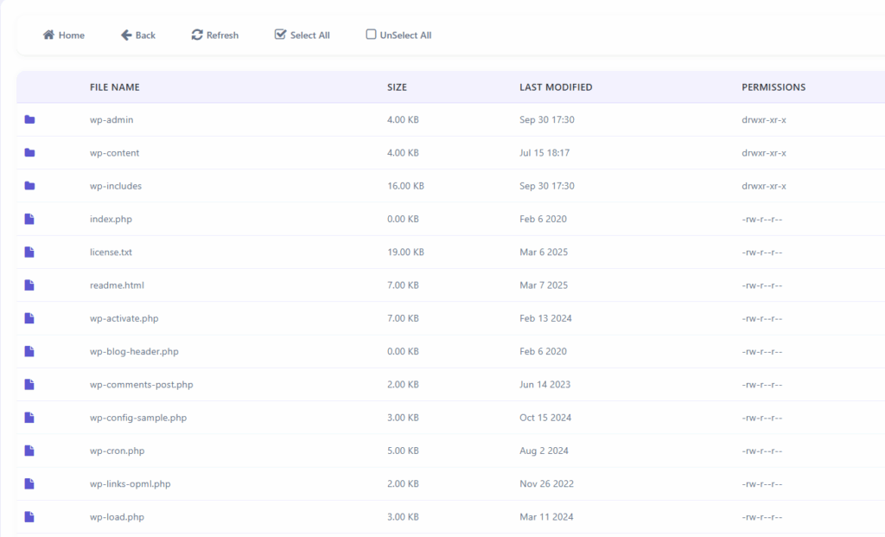Click the wp-includes folder icon
Screen dimensions: 885x537
point(29,186)
